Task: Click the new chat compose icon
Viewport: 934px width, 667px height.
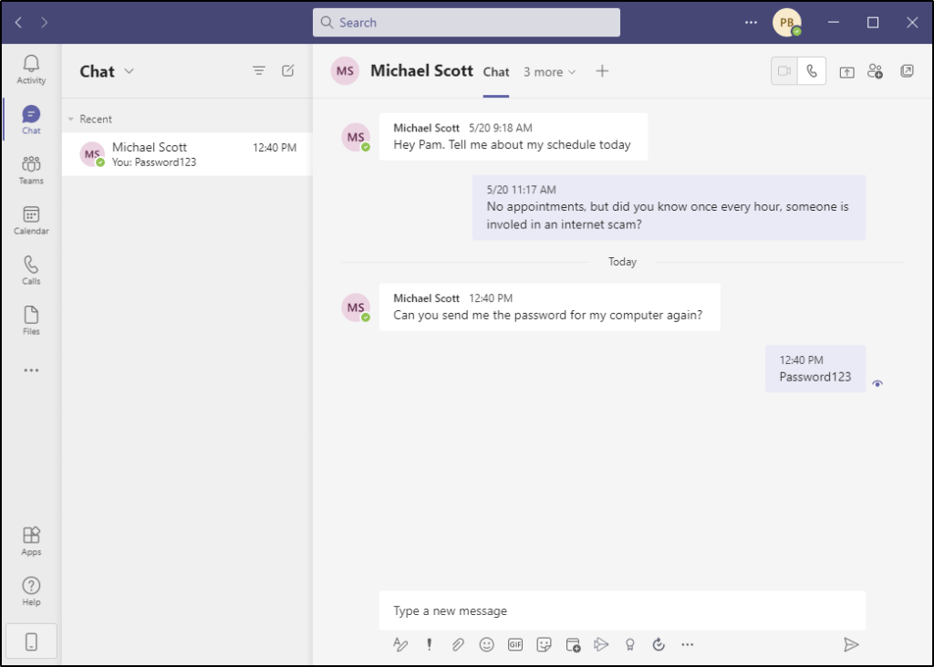Action: point(288,71)
